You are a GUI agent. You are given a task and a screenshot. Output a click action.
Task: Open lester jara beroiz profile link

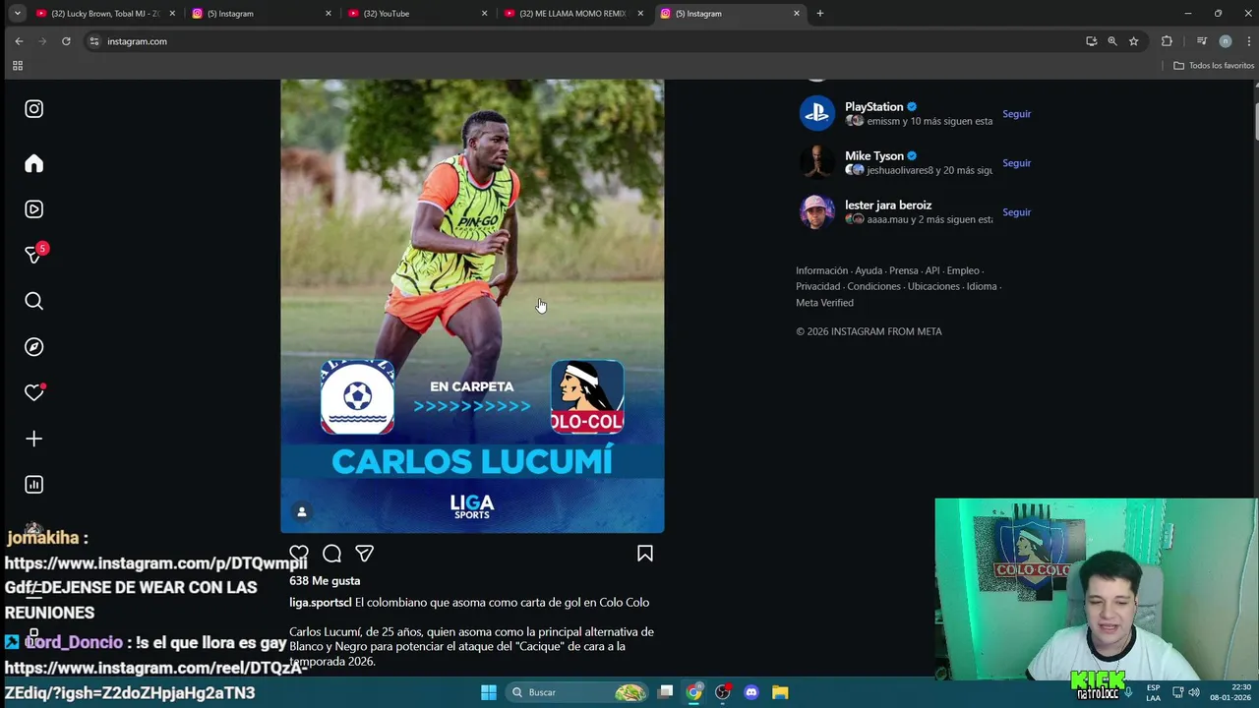[x=888, y=205]
